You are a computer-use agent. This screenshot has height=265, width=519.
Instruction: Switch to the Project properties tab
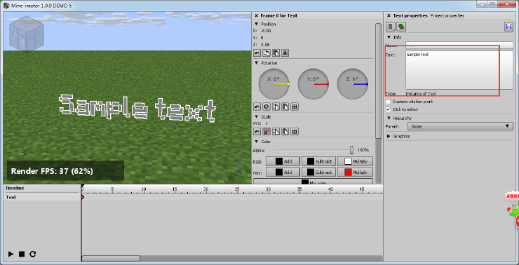pos(447,15)
